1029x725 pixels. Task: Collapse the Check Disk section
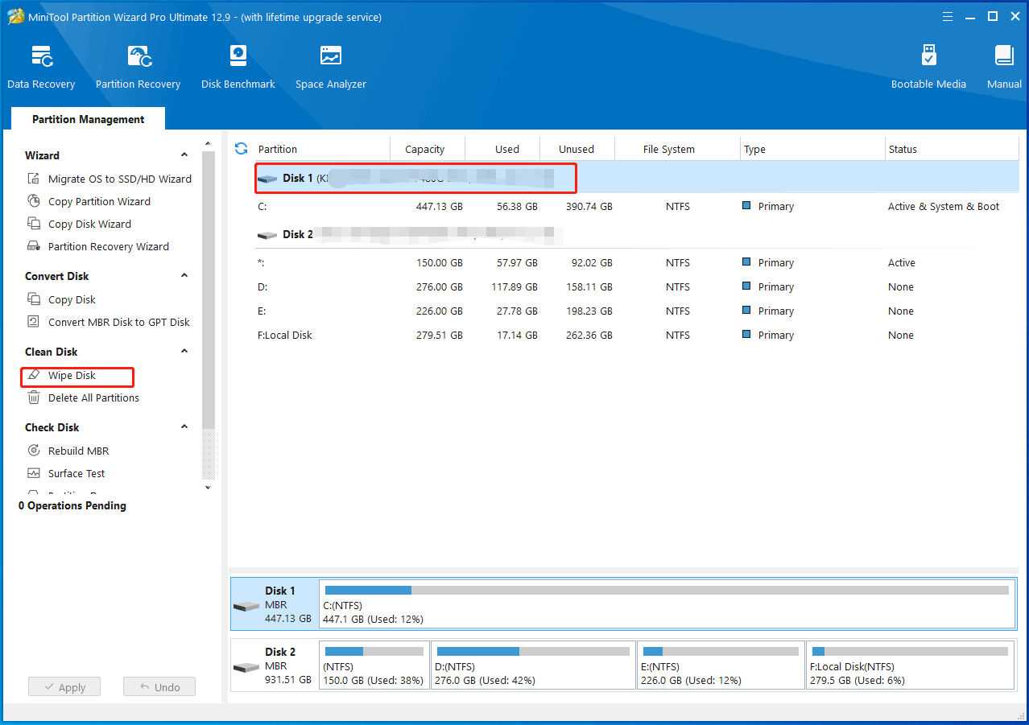click(x=184, y=427)
